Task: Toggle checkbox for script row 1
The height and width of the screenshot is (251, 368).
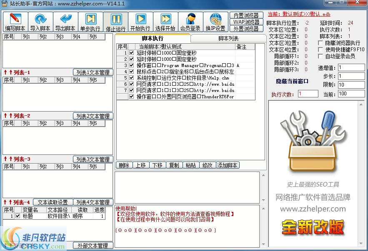Action: coord(131,53)
